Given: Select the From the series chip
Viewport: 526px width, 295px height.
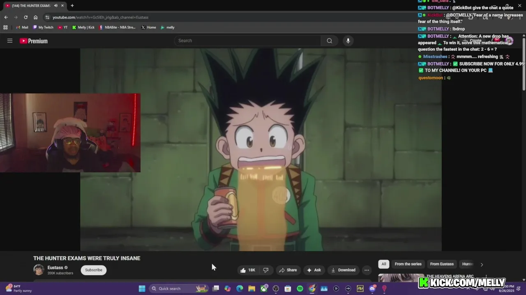Looking at the screenshot, I should [x=408, y=264].
